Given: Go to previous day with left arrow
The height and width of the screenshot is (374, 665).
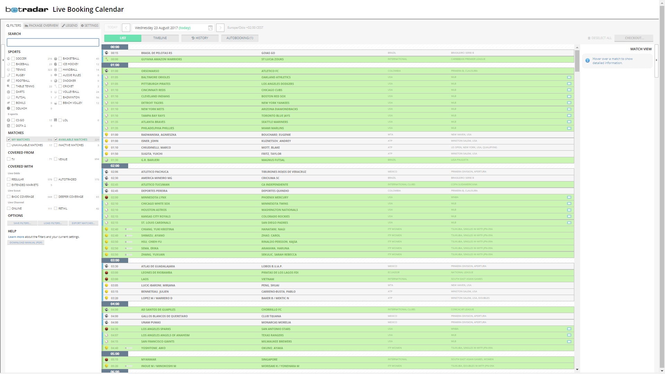Looking at the screenshot, I should coord(126,28).
